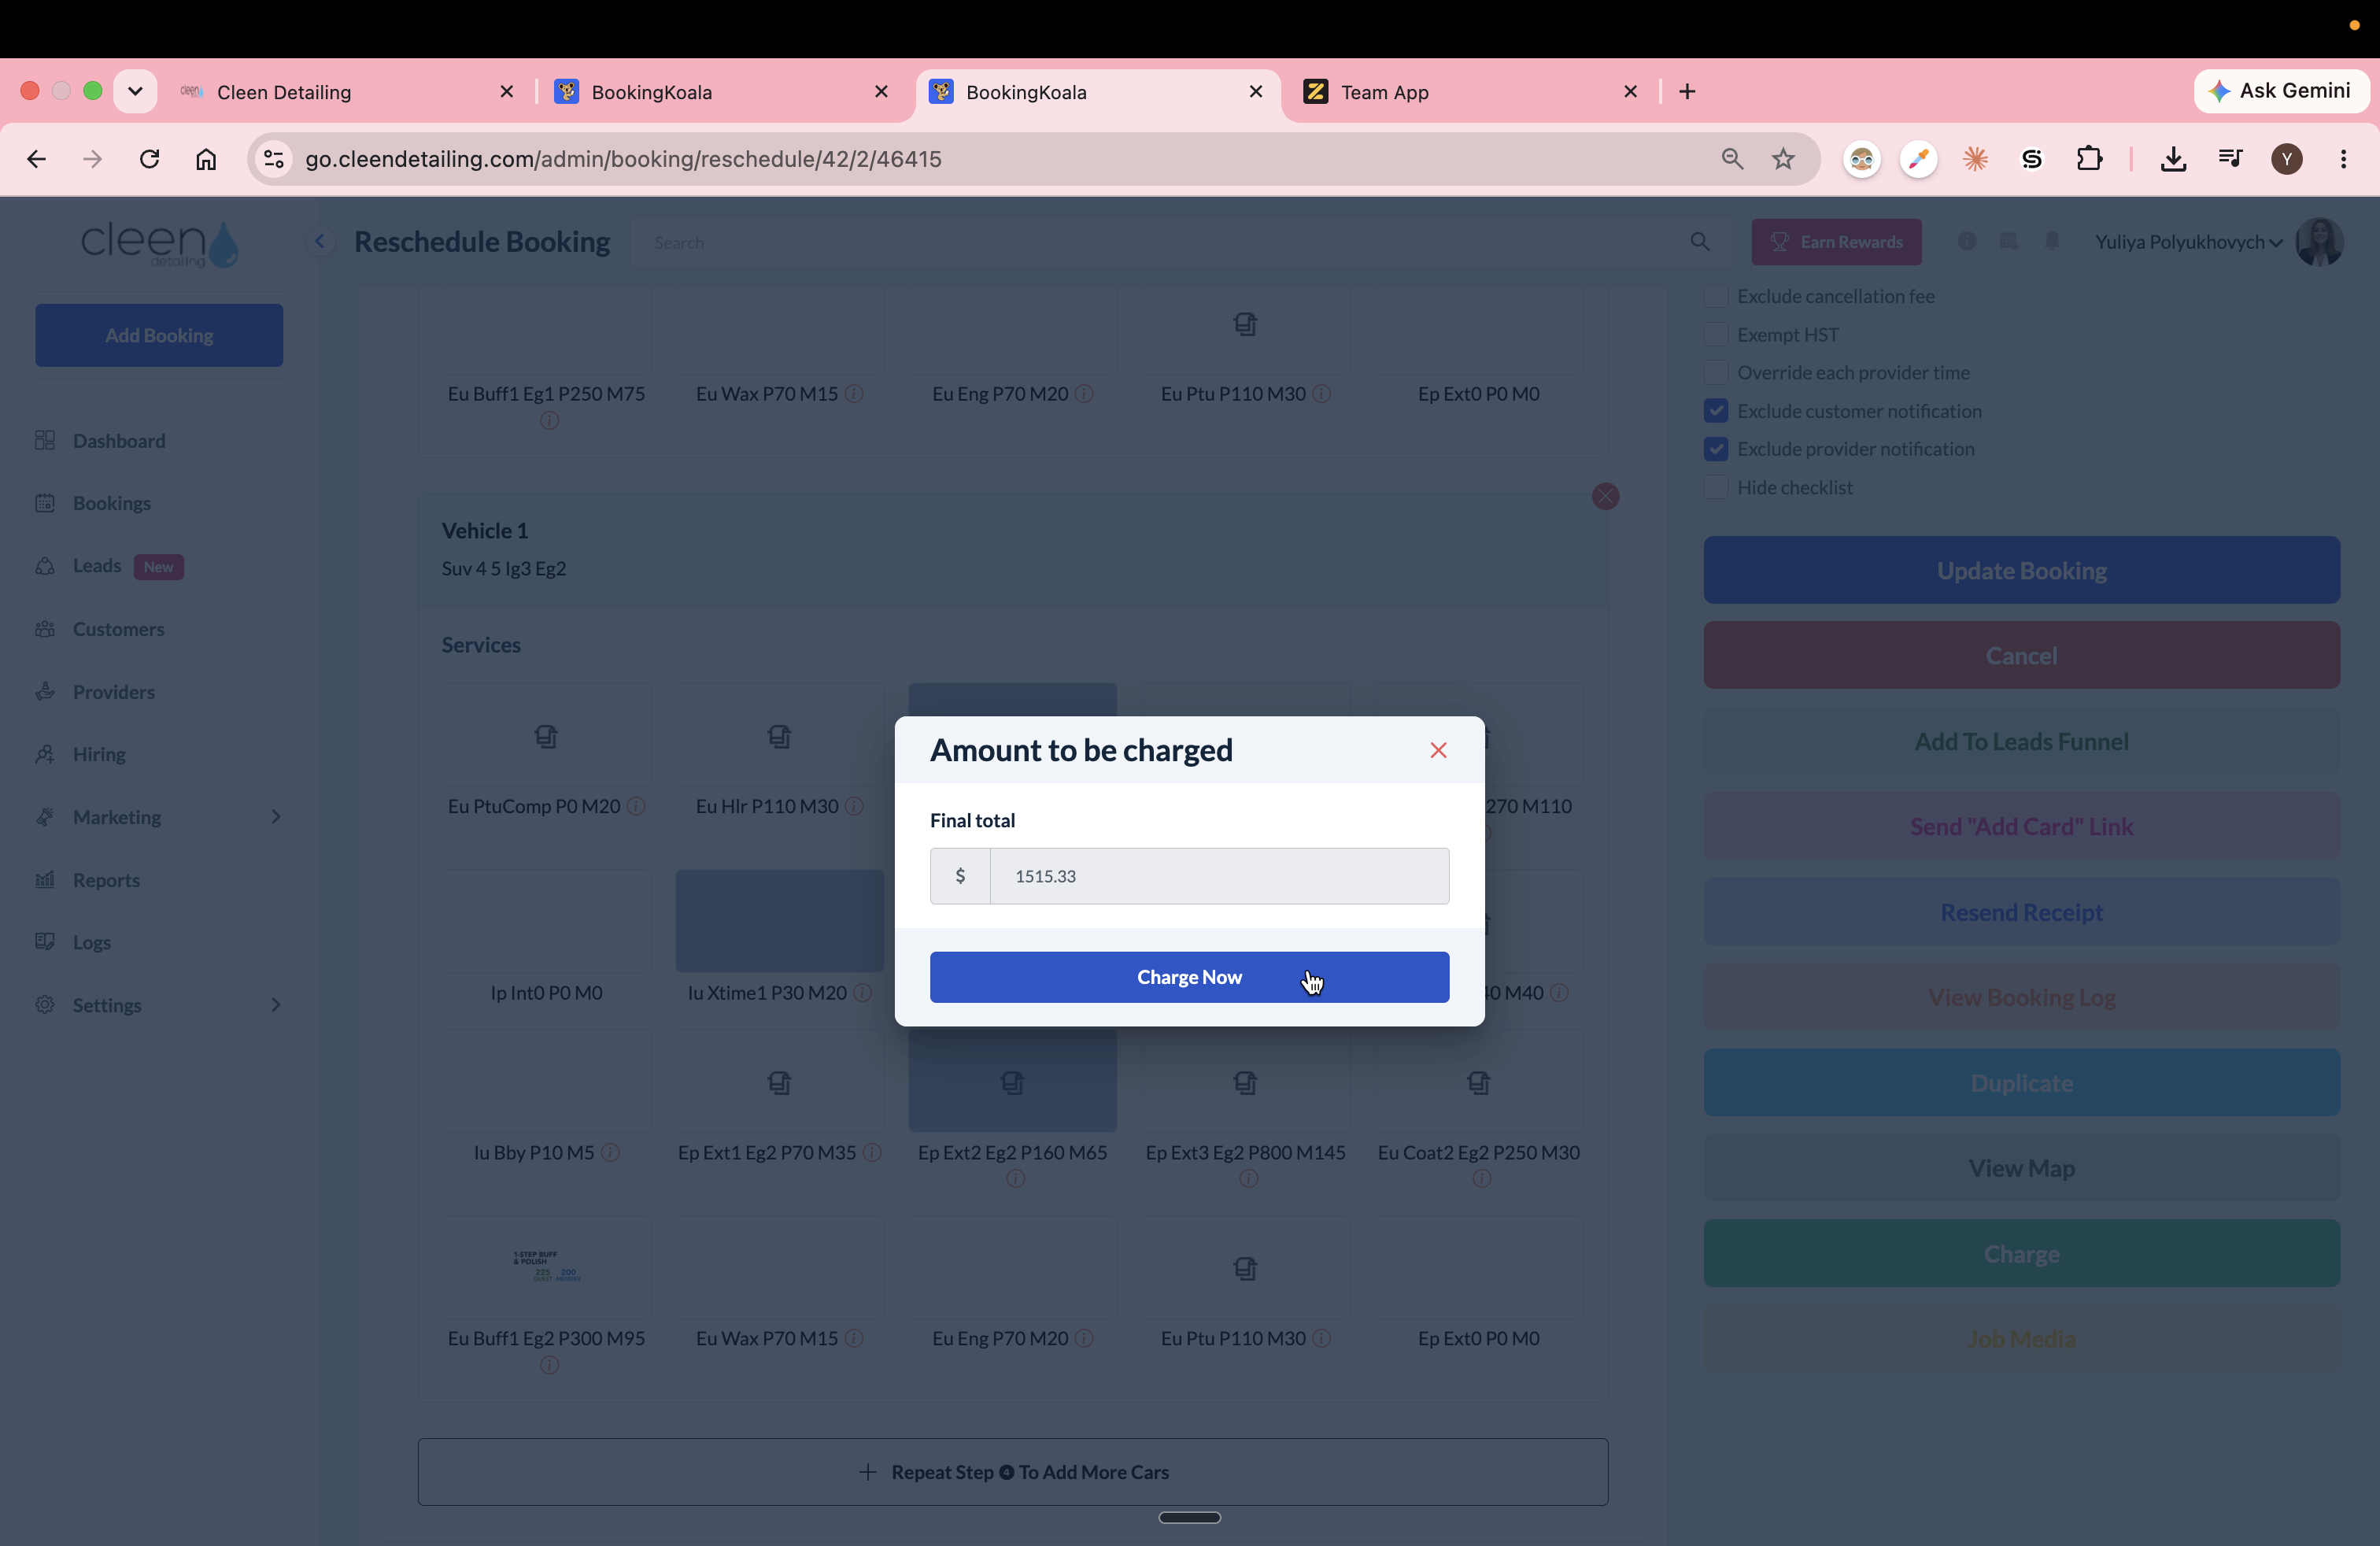Open Customers in sidebar
Image resolution: width=2380 pixels, height=1546 pixels.
[x=118, y=629]
